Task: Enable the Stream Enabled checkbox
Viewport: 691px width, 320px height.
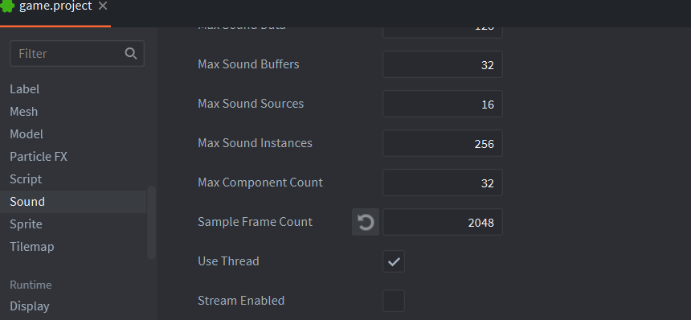Action: (394, 301)
